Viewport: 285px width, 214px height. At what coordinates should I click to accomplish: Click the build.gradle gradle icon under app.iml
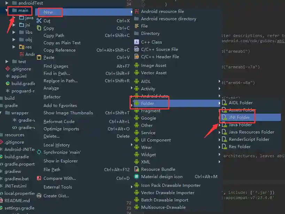click(7, 83)
